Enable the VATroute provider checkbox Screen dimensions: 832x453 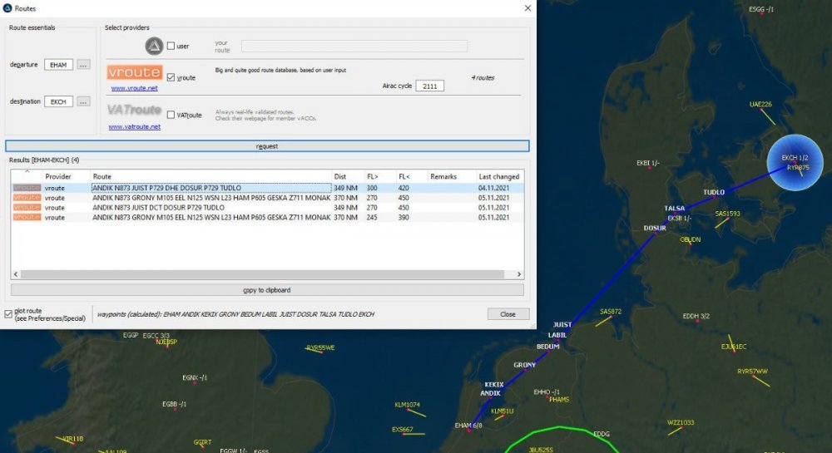point(171,115)
